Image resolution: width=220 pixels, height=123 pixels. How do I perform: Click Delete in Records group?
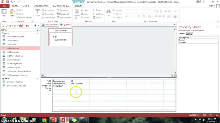[85, 17]
